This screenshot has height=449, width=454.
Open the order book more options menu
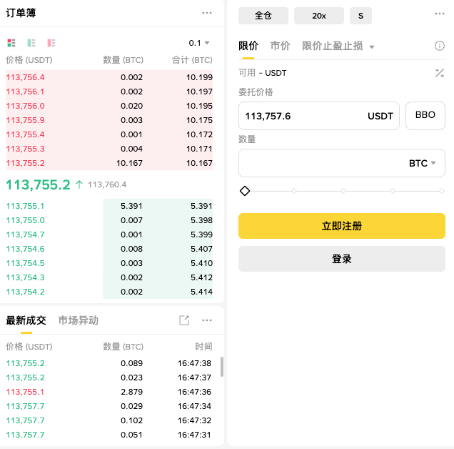tap(207, 13)
